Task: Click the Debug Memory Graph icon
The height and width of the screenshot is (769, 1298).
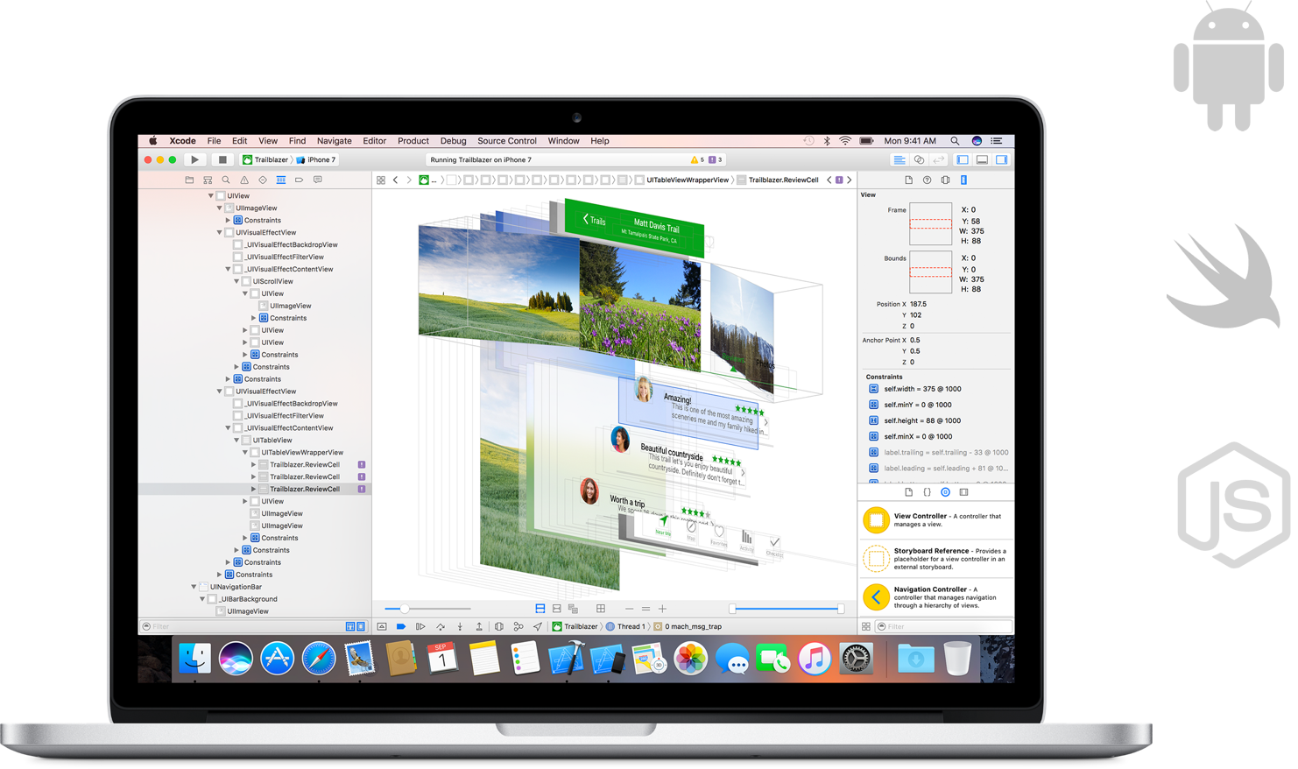Action: (x=518, y=626)
